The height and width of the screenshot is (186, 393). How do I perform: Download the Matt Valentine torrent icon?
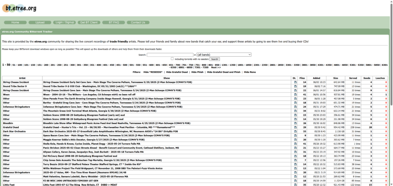[x=295, y=176]
